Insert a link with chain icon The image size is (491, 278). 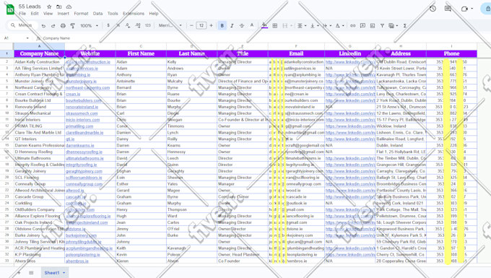pyautogui.click(x=353, y=26)
